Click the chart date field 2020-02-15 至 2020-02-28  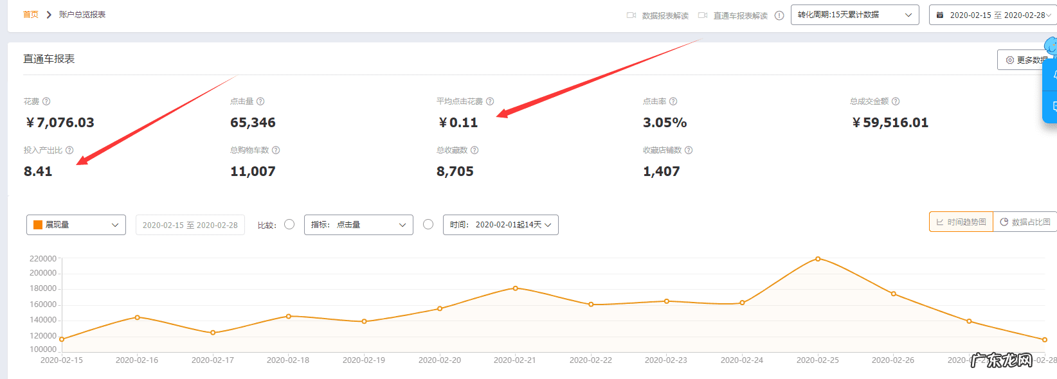point(190,225)
